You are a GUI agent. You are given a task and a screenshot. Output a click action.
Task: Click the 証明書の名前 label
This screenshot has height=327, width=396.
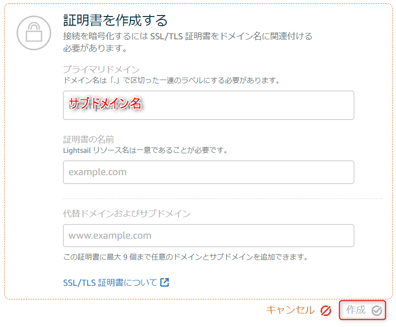point(88,139)
